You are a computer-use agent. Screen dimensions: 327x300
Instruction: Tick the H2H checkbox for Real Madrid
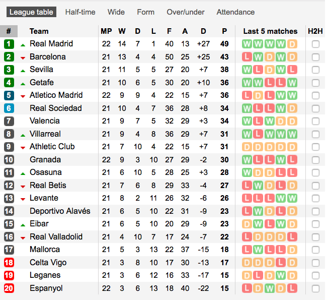pyautogui.click(x=315, y=44)
